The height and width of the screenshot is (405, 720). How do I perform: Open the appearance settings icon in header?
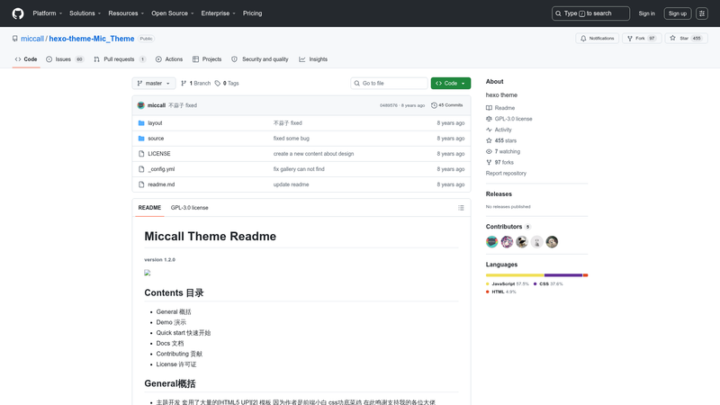[x=702, y=13]
